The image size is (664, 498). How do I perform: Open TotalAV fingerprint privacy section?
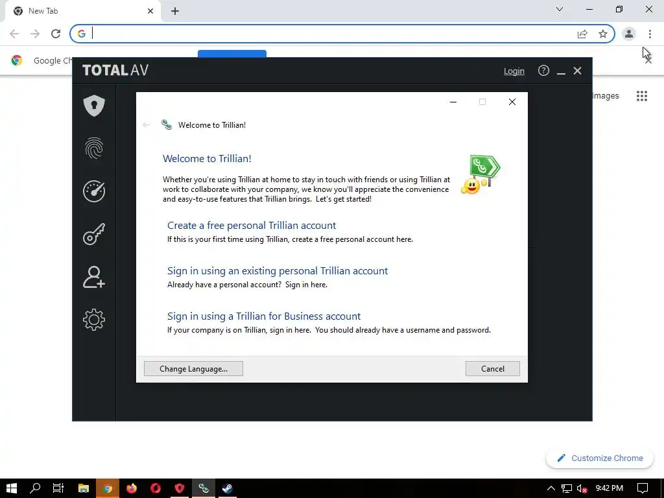click(94, 148)
